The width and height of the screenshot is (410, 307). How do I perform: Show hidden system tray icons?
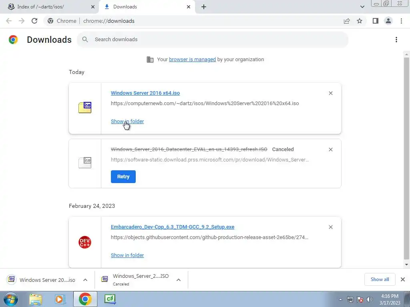click(340, 300)
